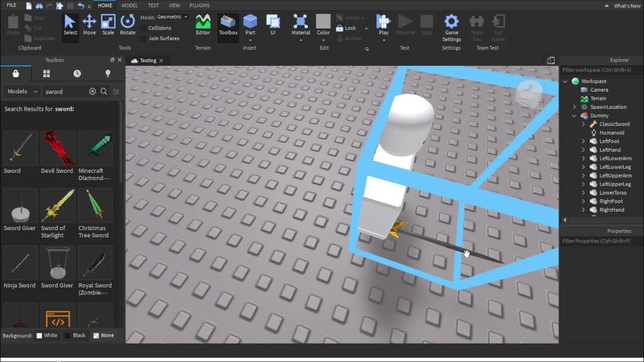Select the Select tool
This screenshot has width=644, height=362.
click(x=70, y=25)
